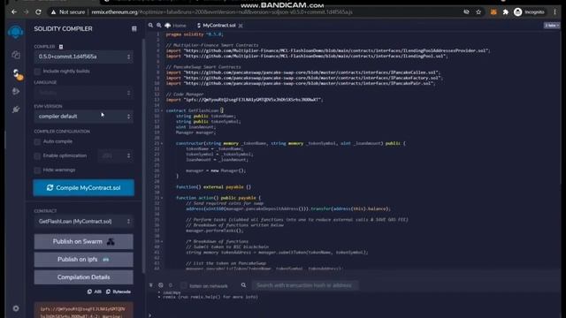Switch to the MyContract.sol tab
Image resolution: width=566 pixels, height=318 pixels.
[217, 26]
